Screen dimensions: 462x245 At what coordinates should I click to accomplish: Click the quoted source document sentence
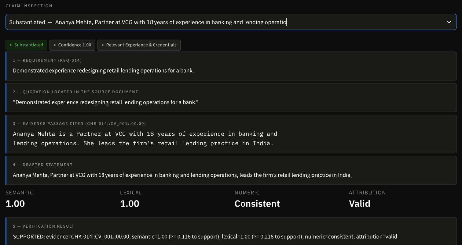(106, 102)
